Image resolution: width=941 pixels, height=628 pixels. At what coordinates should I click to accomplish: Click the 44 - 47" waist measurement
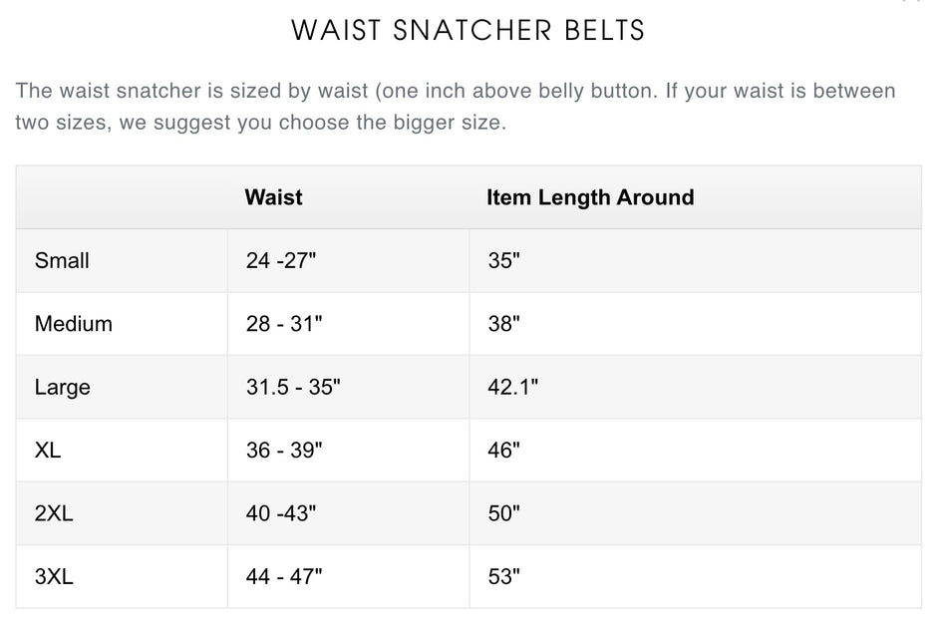pos(284,576)
